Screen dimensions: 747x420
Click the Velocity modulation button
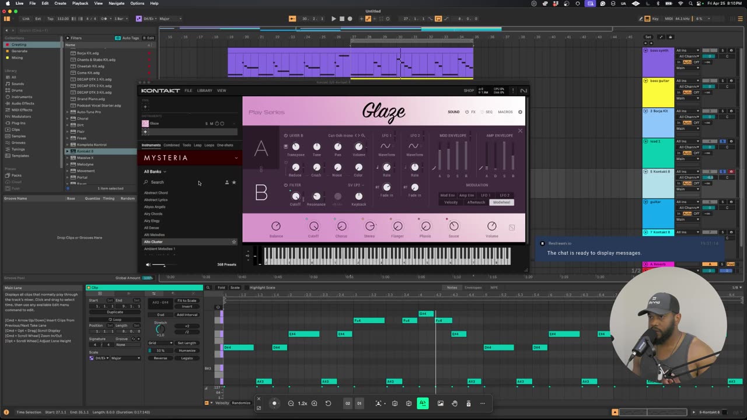click(x=451, y=202)
